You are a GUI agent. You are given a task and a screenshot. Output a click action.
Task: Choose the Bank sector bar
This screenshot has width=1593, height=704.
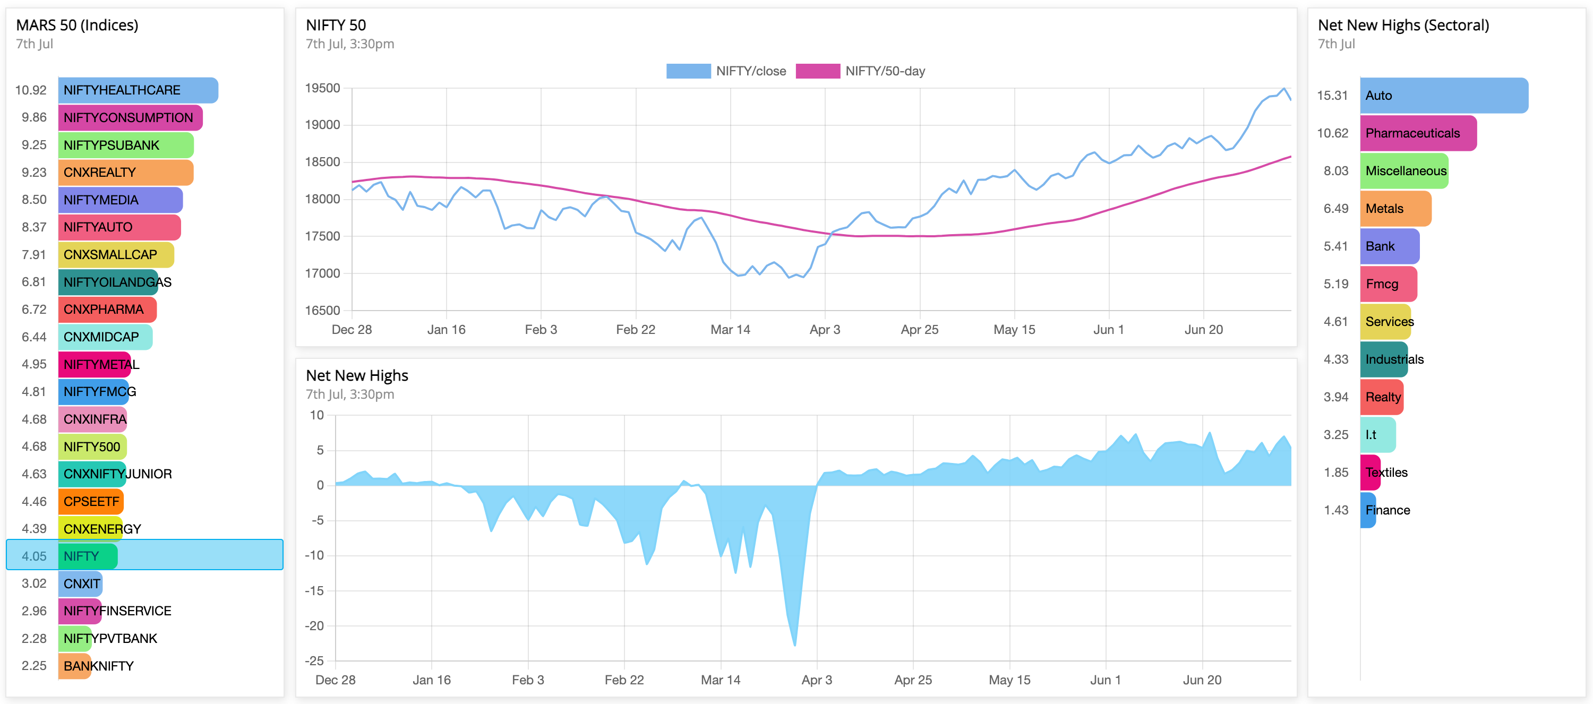tap(1390, 246)
